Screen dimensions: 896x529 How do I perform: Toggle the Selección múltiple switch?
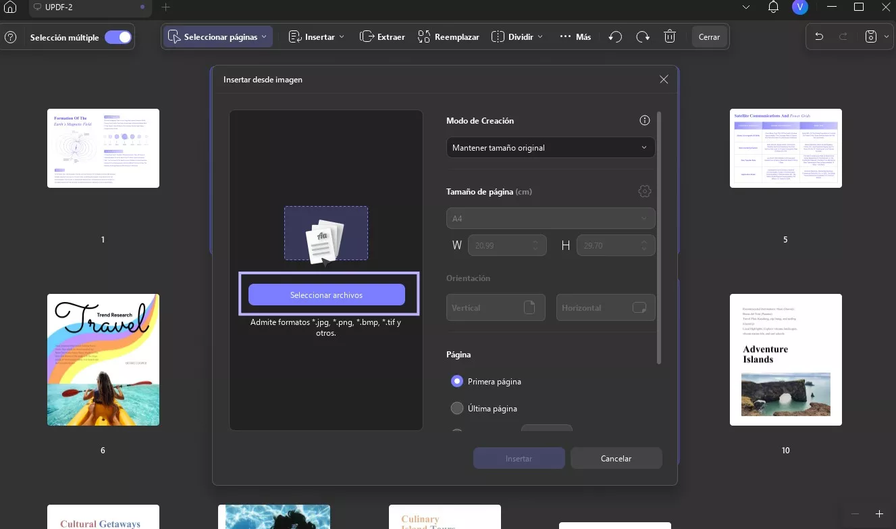(x=118, y=37)
